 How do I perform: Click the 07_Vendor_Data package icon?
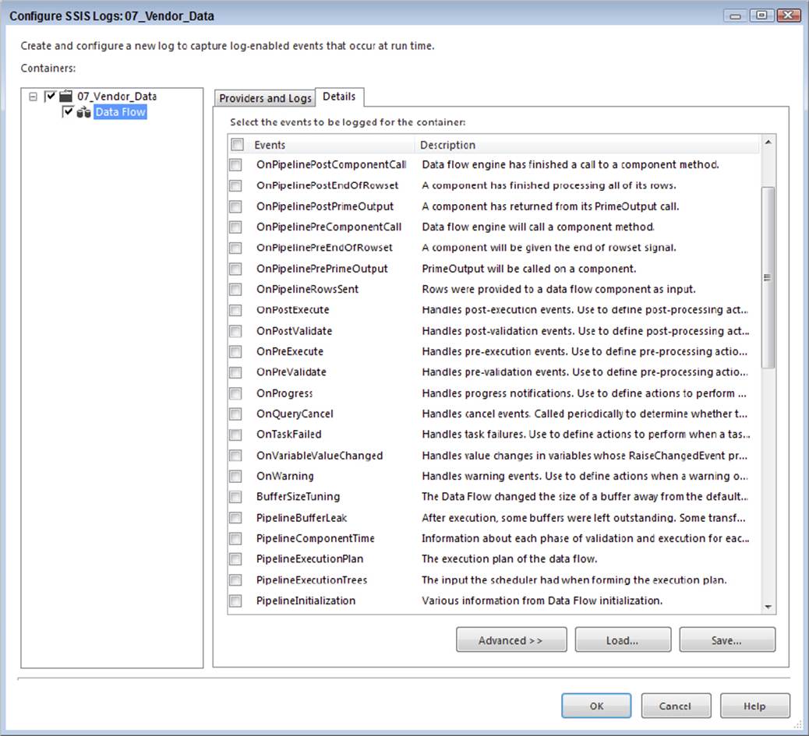[x=65, y=96]
